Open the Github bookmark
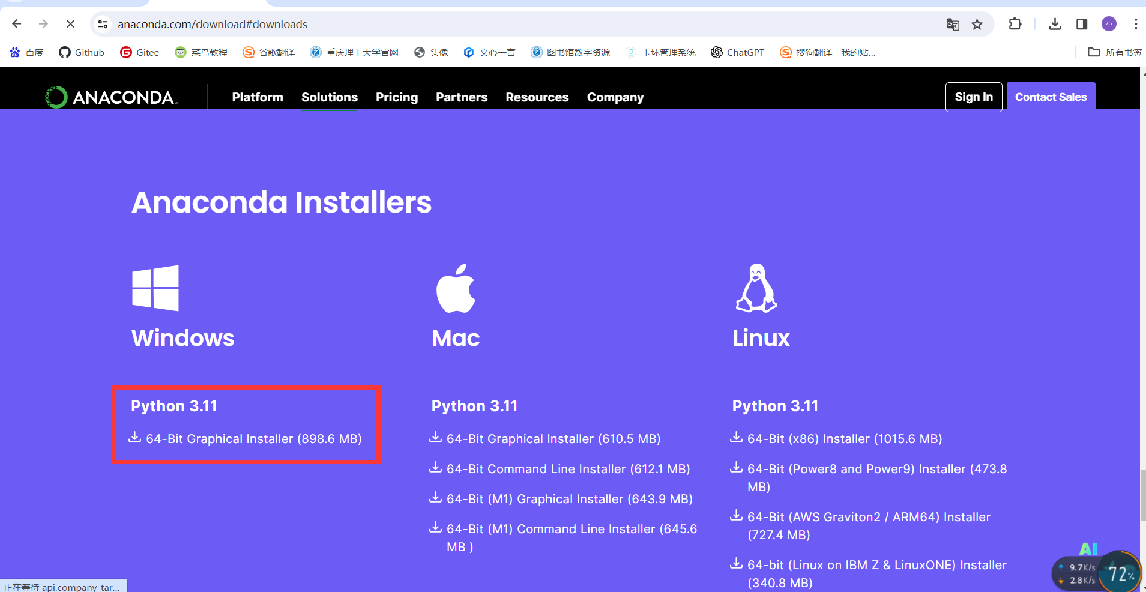Screen dimensions: 1146x592 [82, 52]
